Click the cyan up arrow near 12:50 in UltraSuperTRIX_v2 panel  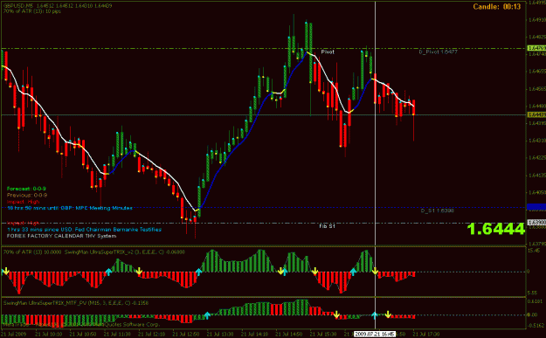[x=199, y=272]
